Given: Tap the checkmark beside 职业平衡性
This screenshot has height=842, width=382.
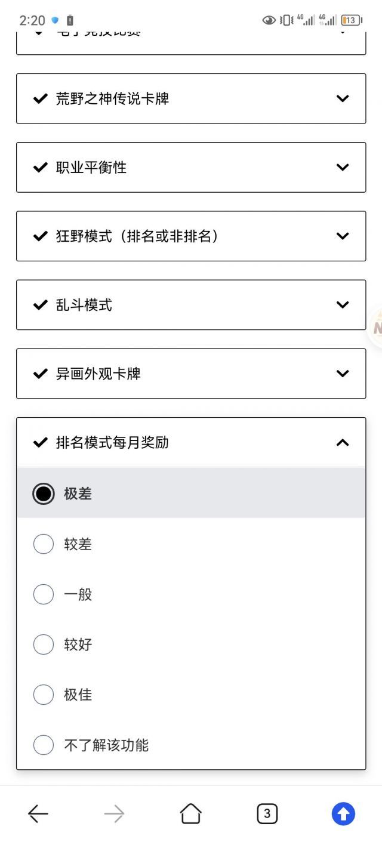Looking at the screenshot, I should point(40,167).
